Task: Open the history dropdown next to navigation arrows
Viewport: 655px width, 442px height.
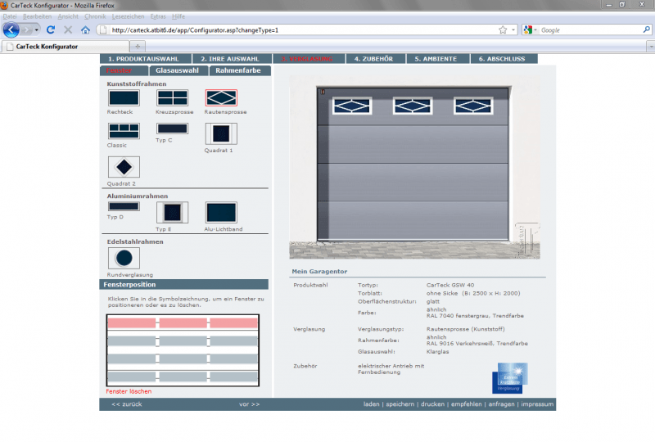Action: pyautogui.click(x=37, y=30)
